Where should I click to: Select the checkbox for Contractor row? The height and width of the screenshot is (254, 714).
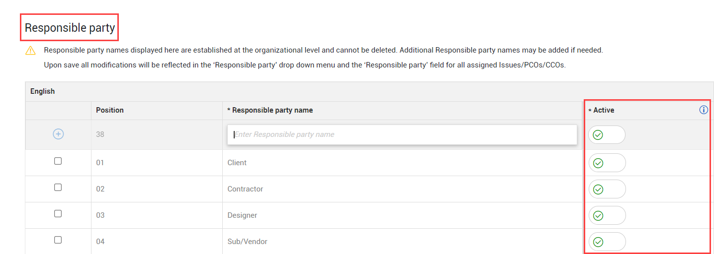point(58,188)
